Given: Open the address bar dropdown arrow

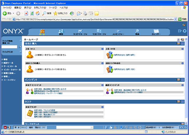Looking at the screenshot, I should coord(175,19).
